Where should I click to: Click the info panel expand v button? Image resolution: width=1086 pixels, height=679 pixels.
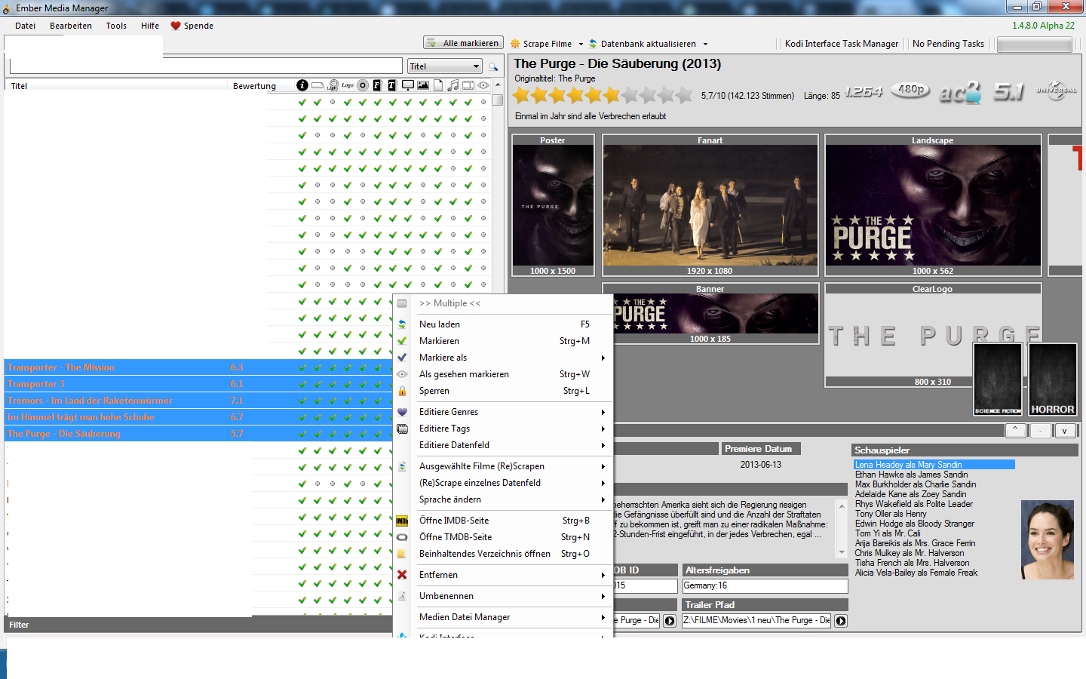(x=1064, y=431)
